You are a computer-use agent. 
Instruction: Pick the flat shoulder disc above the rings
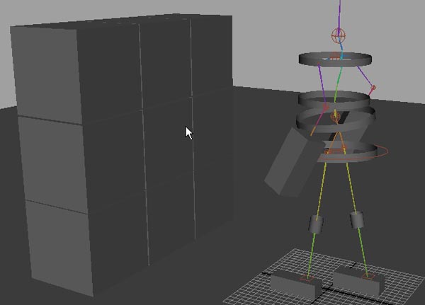(x=335, y=59)
